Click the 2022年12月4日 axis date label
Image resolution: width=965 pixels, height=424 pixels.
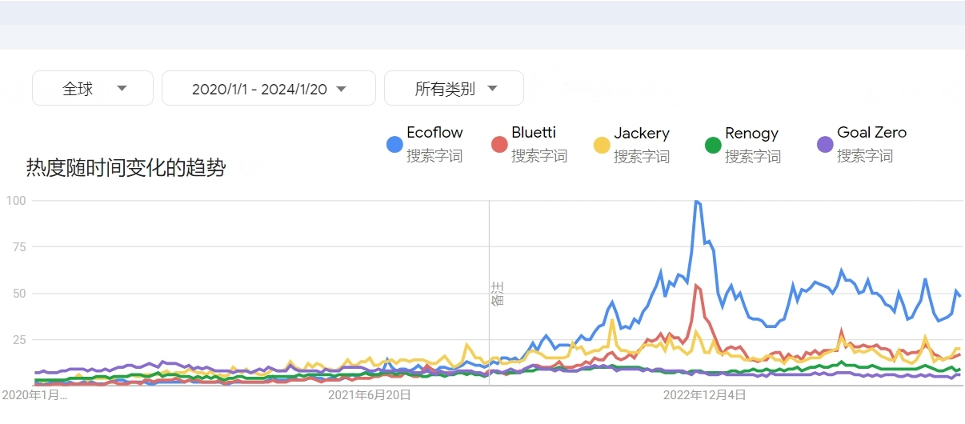click(x=704, y=394)
